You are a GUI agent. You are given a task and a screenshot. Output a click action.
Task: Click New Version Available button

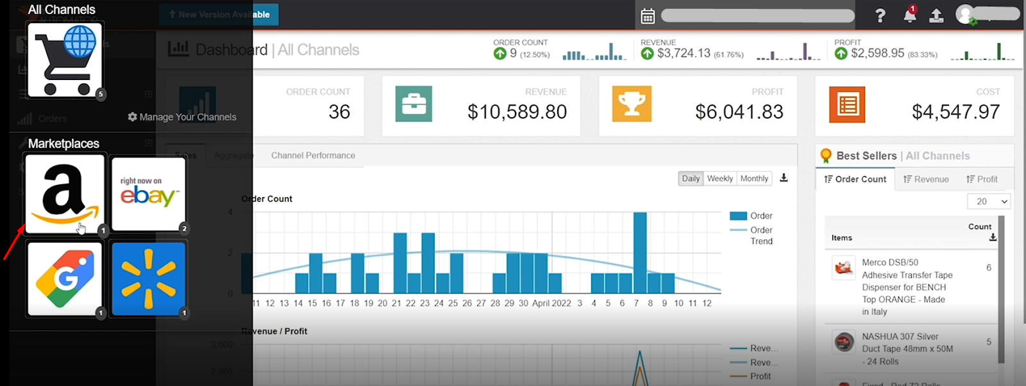point(219,14)
